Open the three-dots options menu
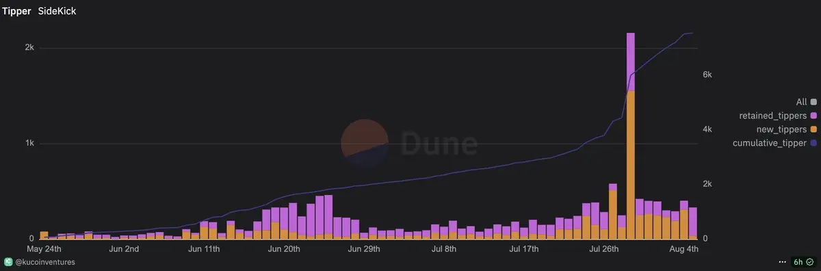 coord(783,262)
